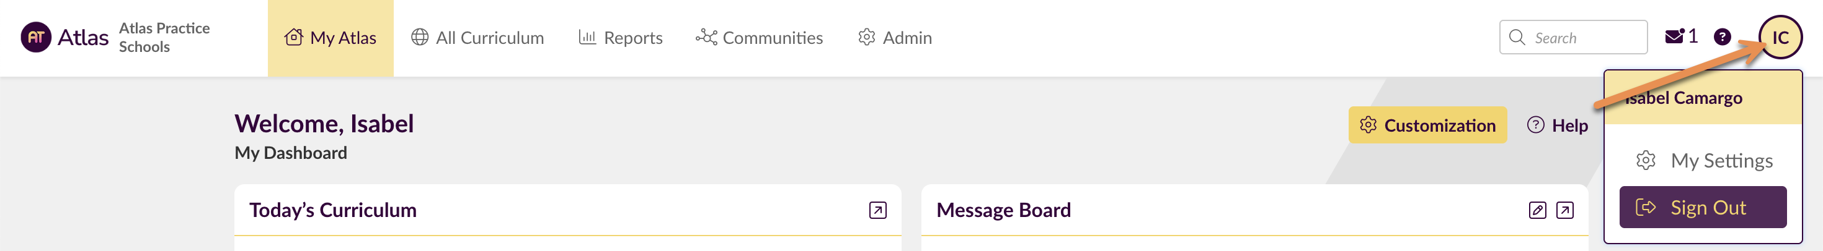Expand Today's Curriculum panel with arrow icon

point(877,210)
